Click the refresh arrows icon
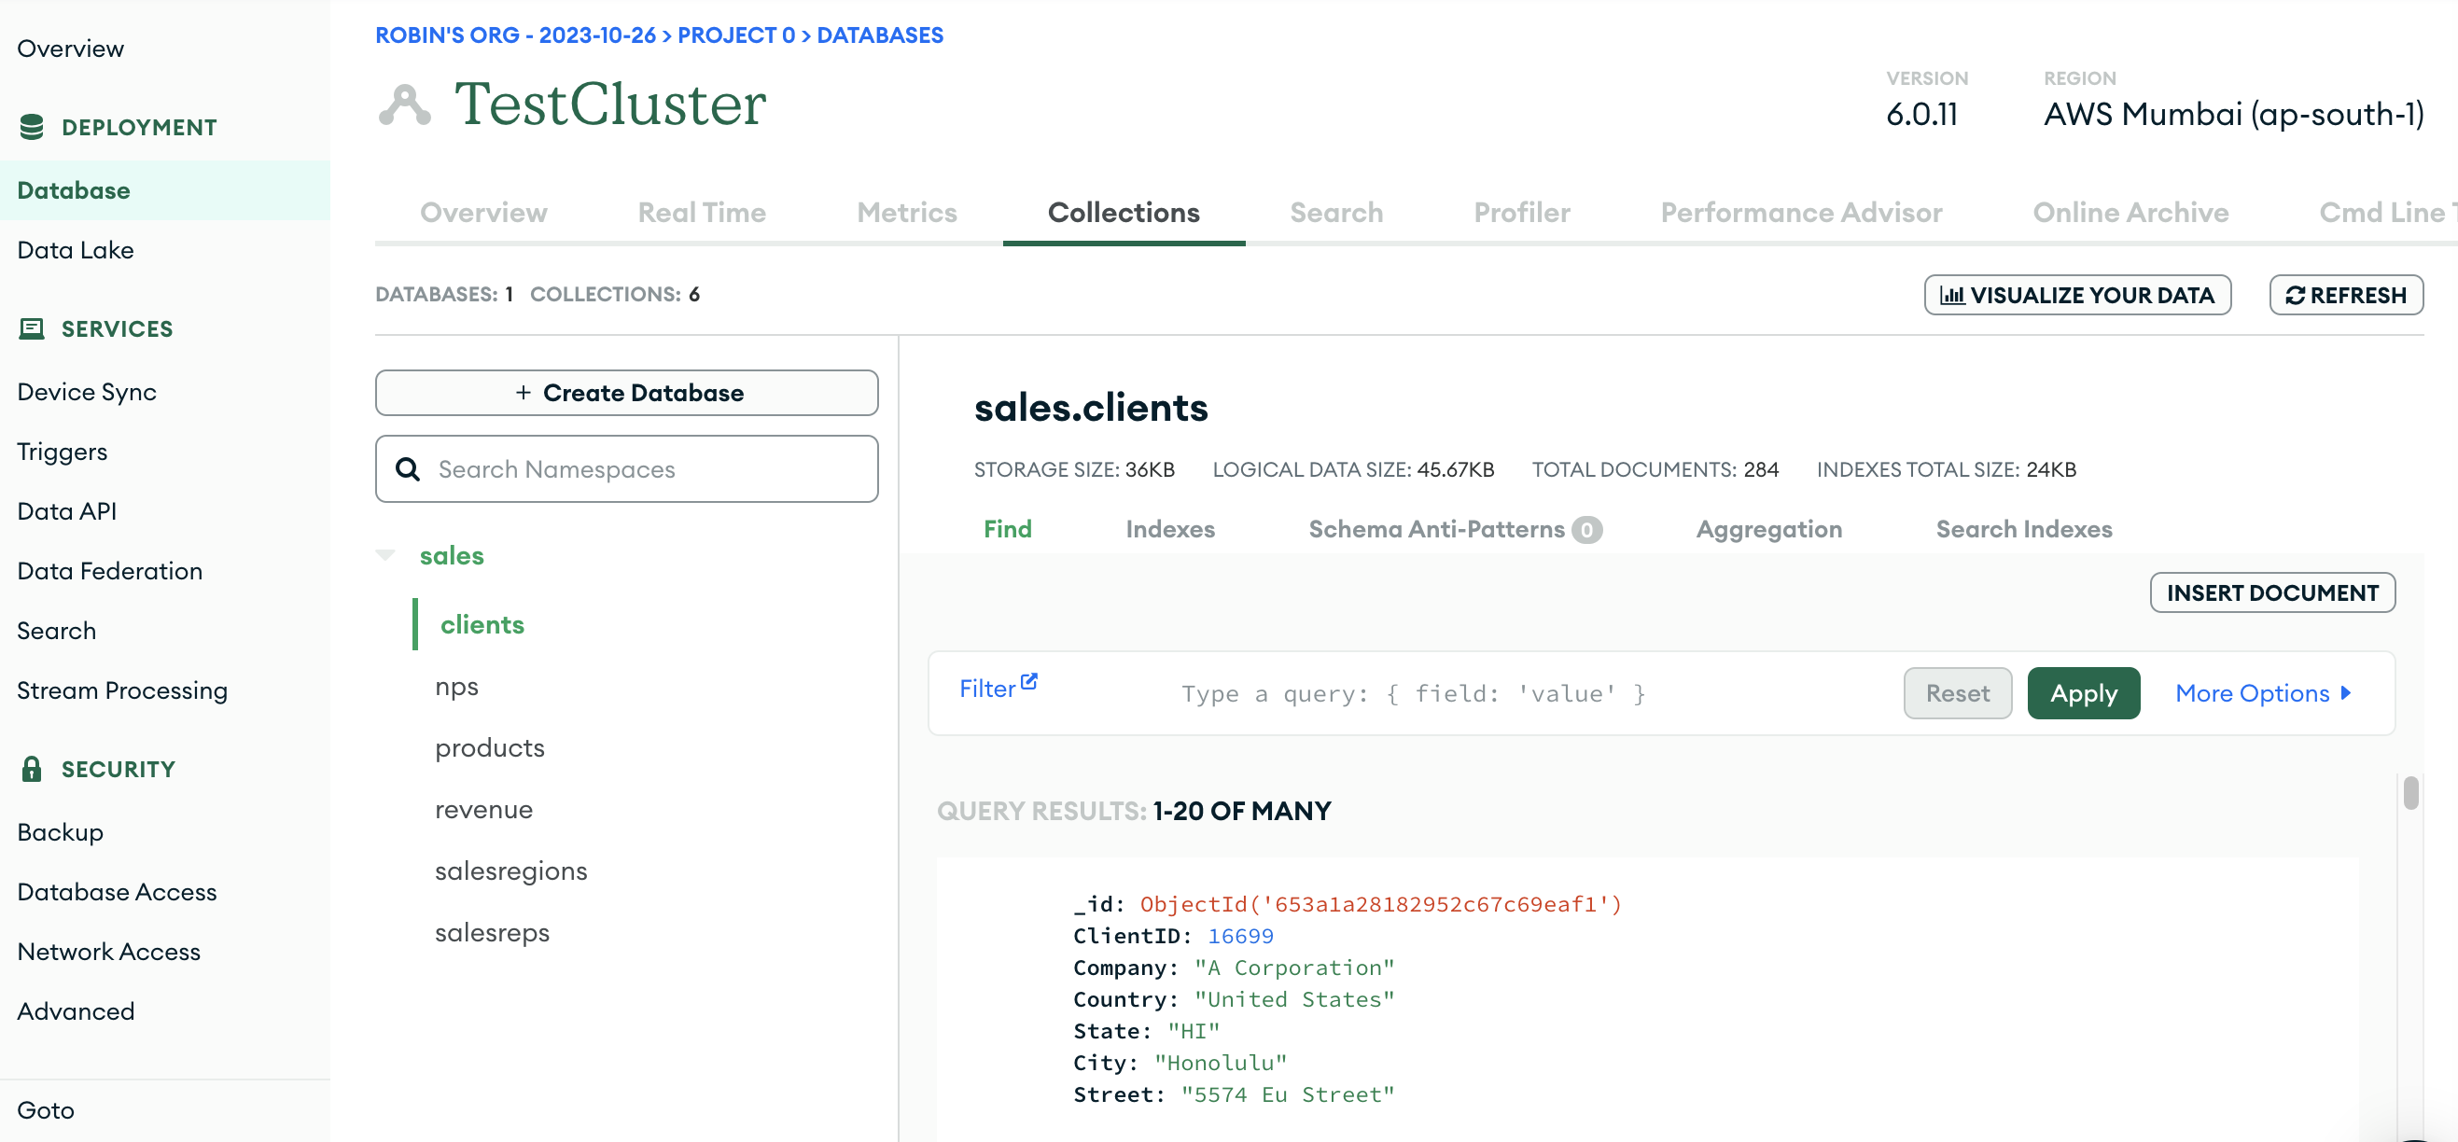The height and width of the screenshot is (1142, 2458). click(2295, 296)
